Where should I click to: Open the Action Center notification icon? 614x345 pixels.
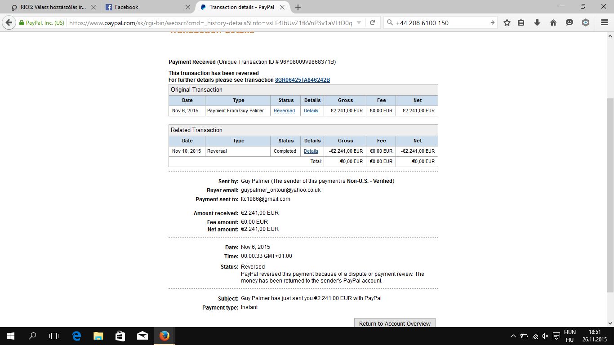click(x=556, y=336)
